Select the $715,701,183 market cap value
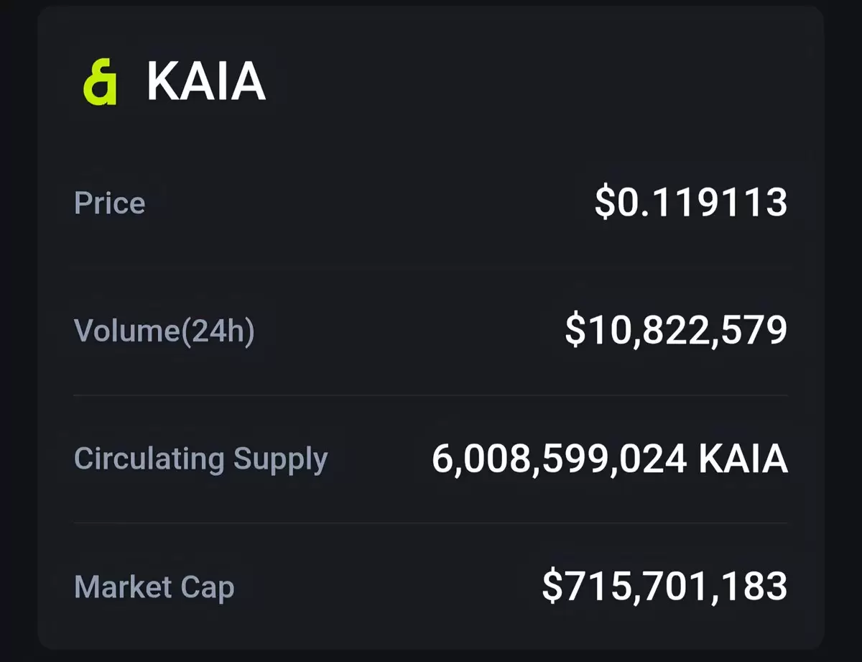862x662 pixels. point(664,586)
